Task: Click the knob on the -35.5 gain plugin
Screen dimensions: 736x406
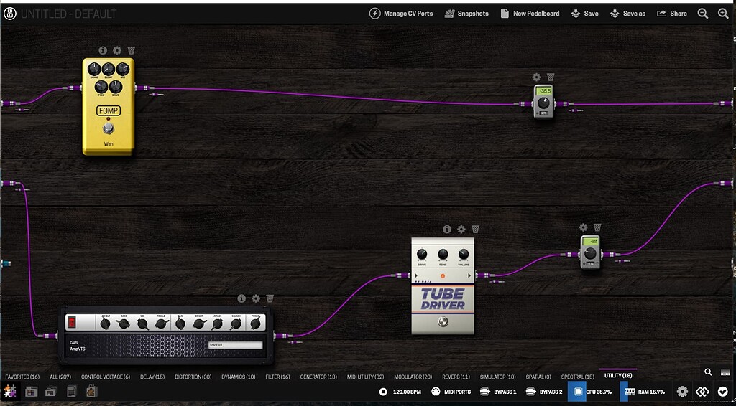Action: [x=543, y=103]
